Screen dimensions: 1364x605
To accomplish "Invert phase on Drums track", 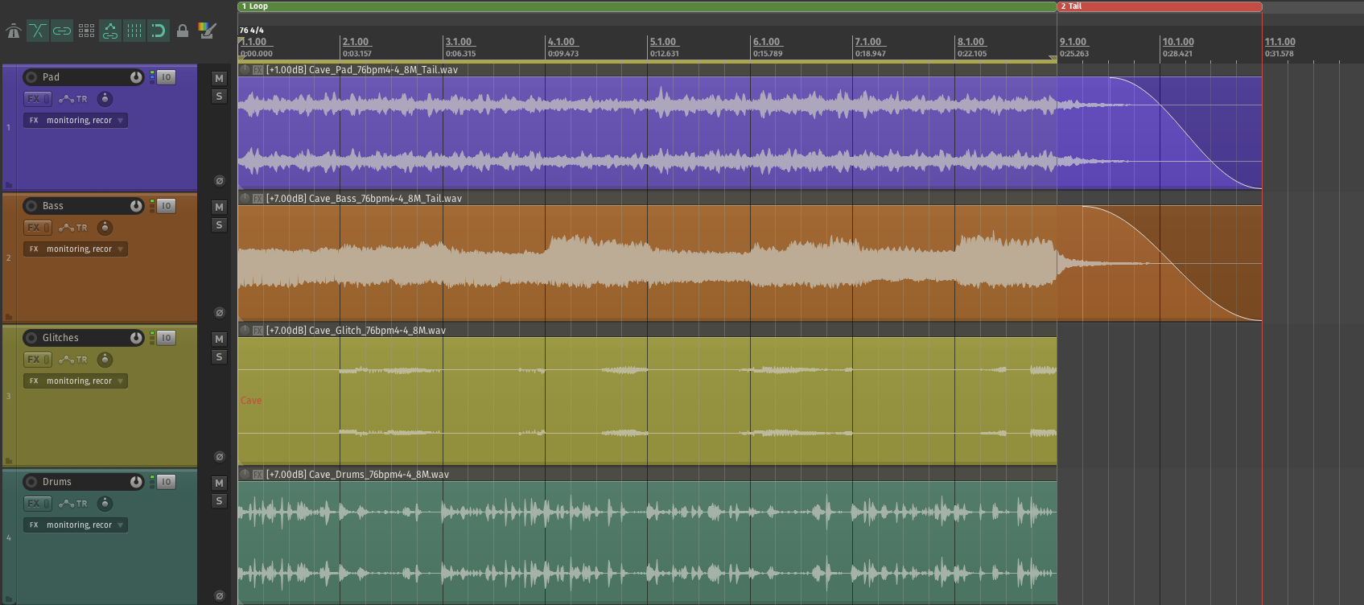I will tap(219, 596).
